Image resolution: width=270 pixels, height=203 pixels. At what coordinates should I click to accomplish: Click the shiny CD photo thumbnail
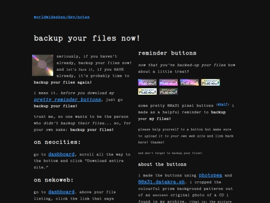[42, 65]
